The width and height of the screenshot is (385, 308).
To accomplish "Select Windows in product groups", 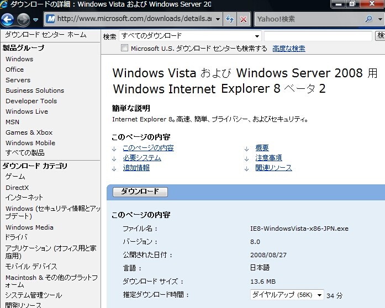I will (x=19, y=59).
